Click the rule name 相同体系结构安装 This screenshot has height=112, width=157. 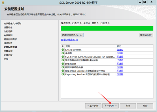[x=74, y=67]
